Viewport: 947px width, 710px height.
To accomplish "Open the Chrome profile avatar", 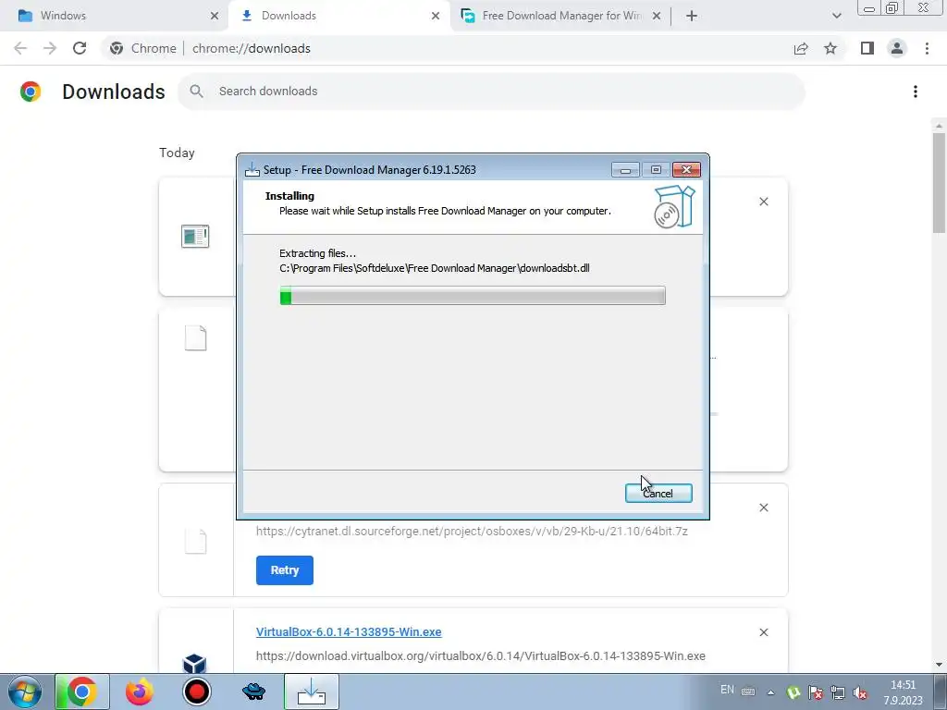I will [897, 48].
